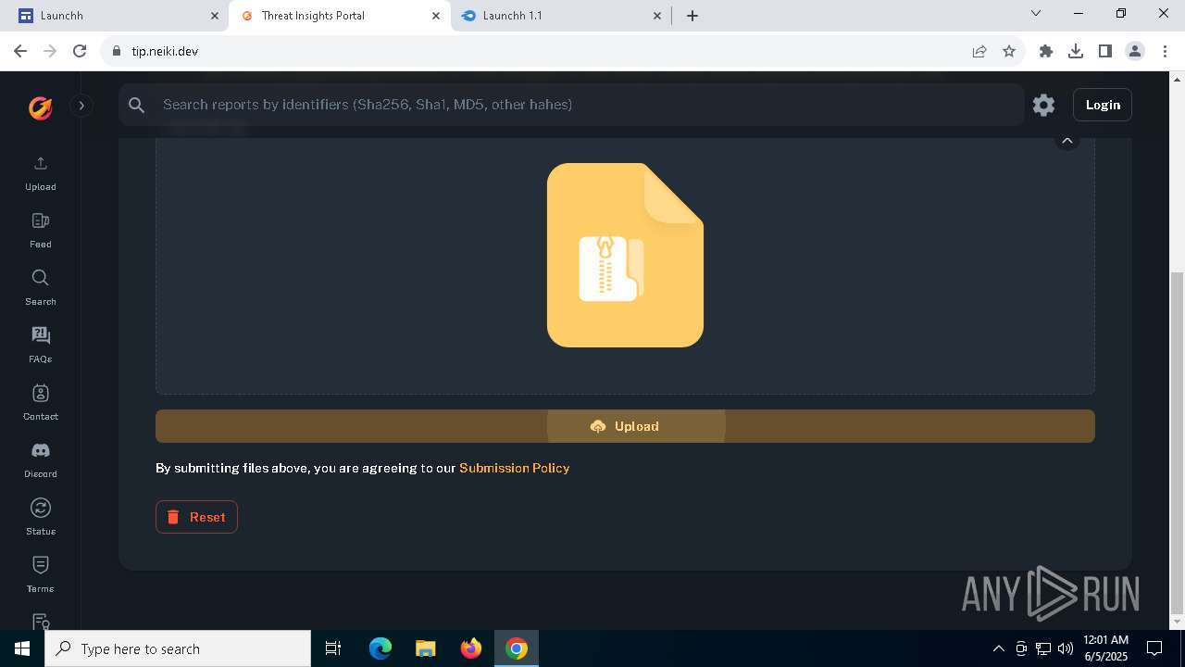
Task: Expand the sidebar with chevron arrow
Action: pyautogui.click(x=81, y=106)
